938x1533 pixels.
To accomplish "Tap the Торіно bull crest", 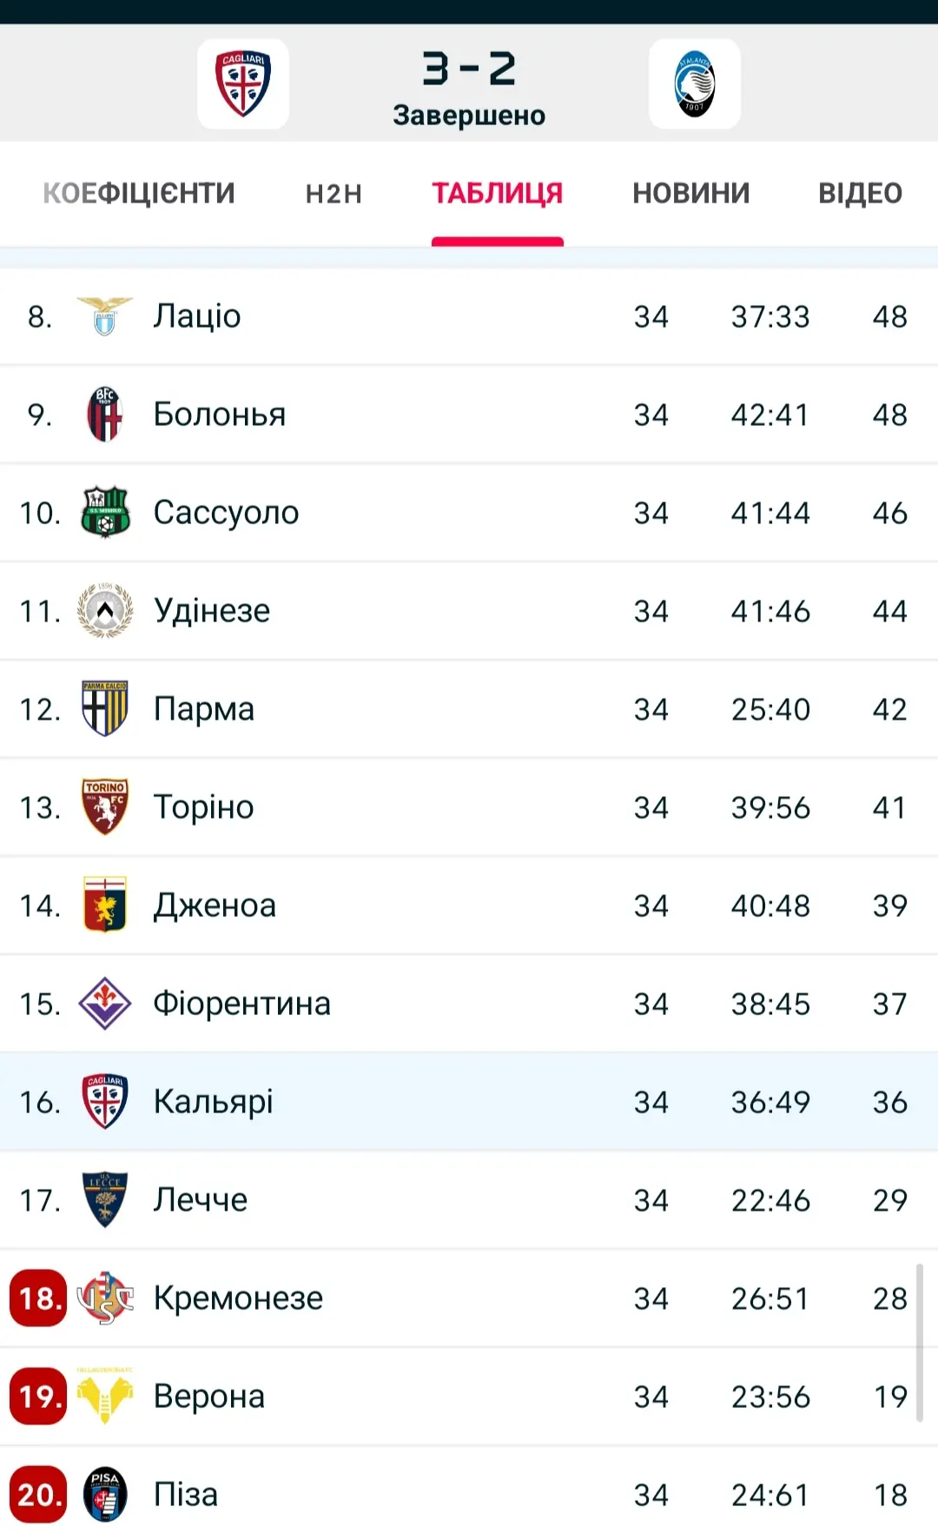I will click(105, 807).
